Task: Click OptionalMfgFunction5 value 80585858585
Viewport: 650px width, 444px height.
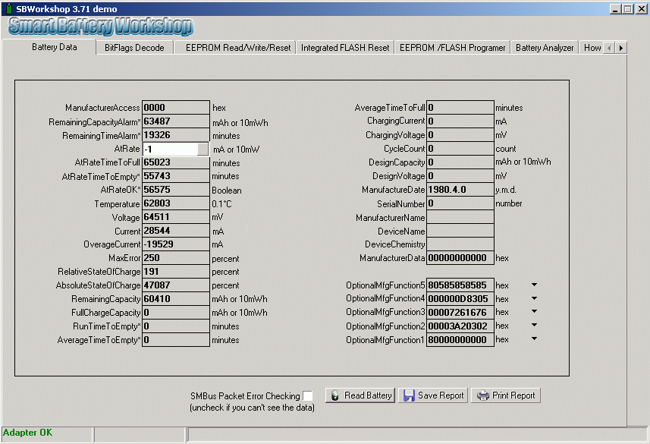Action: point(460,285)
